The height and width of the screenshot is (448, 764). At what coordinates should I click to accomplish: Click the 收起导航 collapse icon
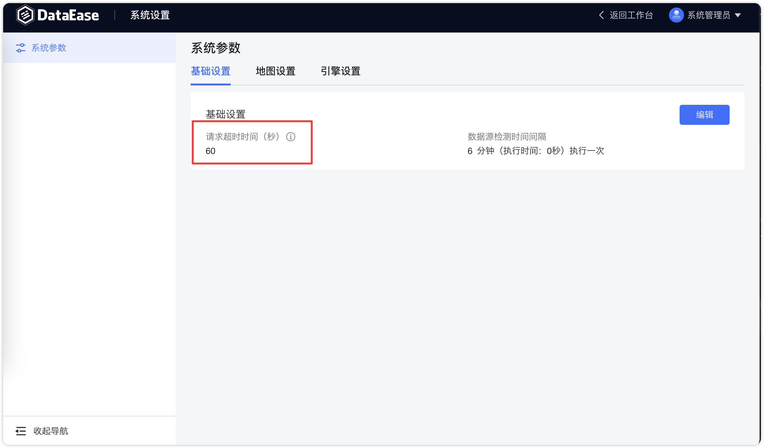pyautogui.click(x=20, y=431)
